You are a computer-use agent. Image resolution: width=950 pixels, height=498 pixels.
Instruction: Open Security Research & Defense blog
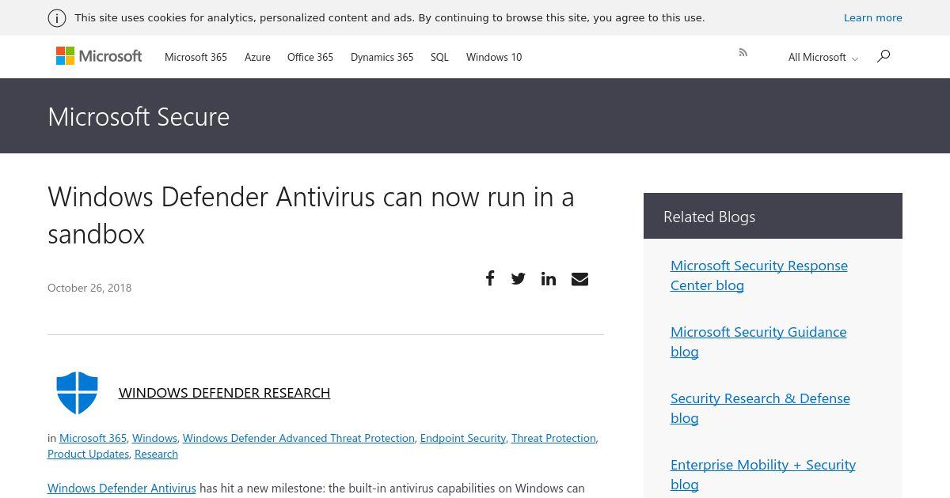(760, 408)
